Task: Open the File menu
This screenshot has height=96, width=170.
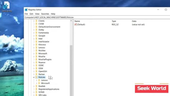Action: 26,14
